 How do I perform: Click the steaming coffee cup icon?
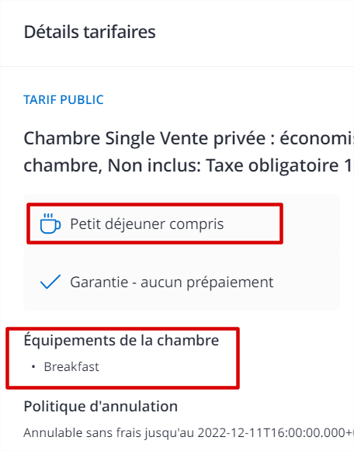click(50, 224)
